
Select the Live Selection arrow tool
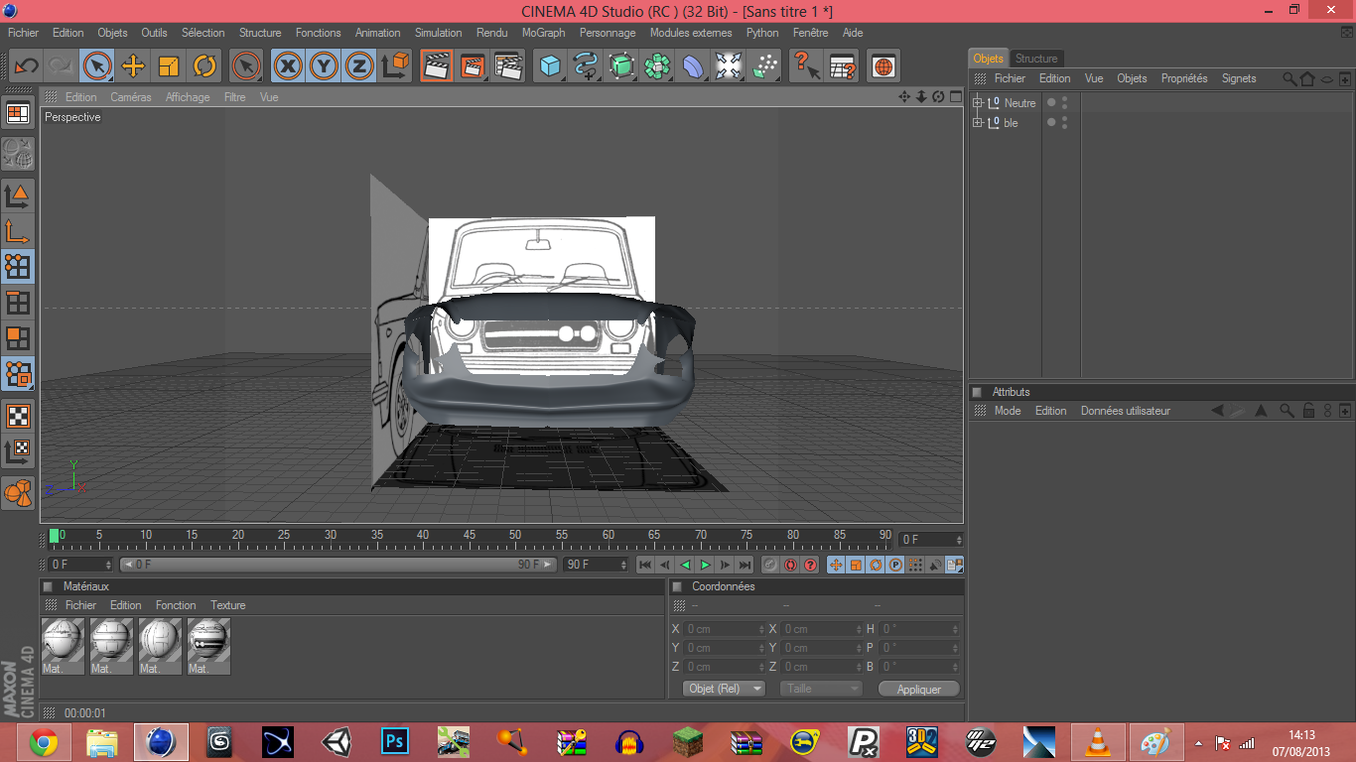coord(97,66)
